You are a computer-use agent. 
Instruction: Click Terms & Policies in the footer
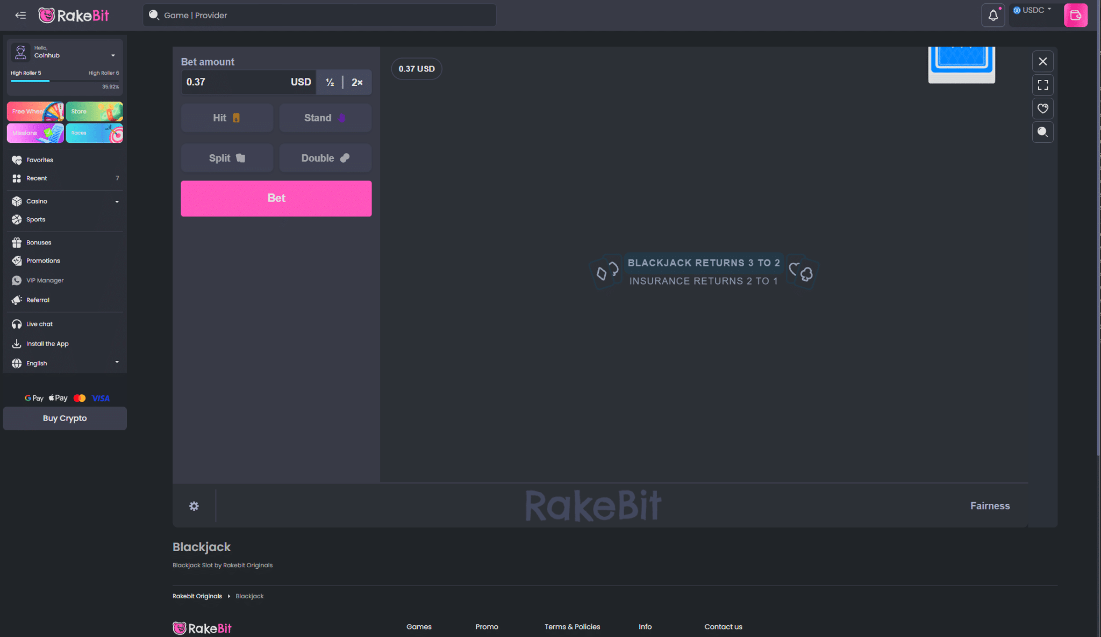pos(572,627)
